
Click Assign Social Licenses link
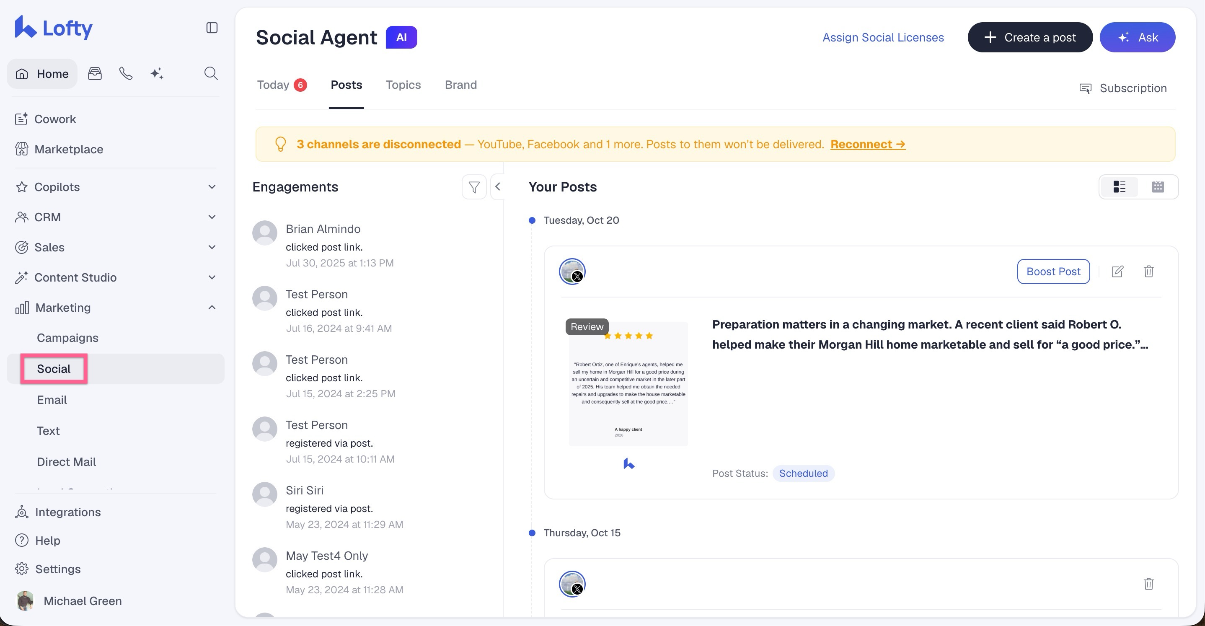coord(883,37)
